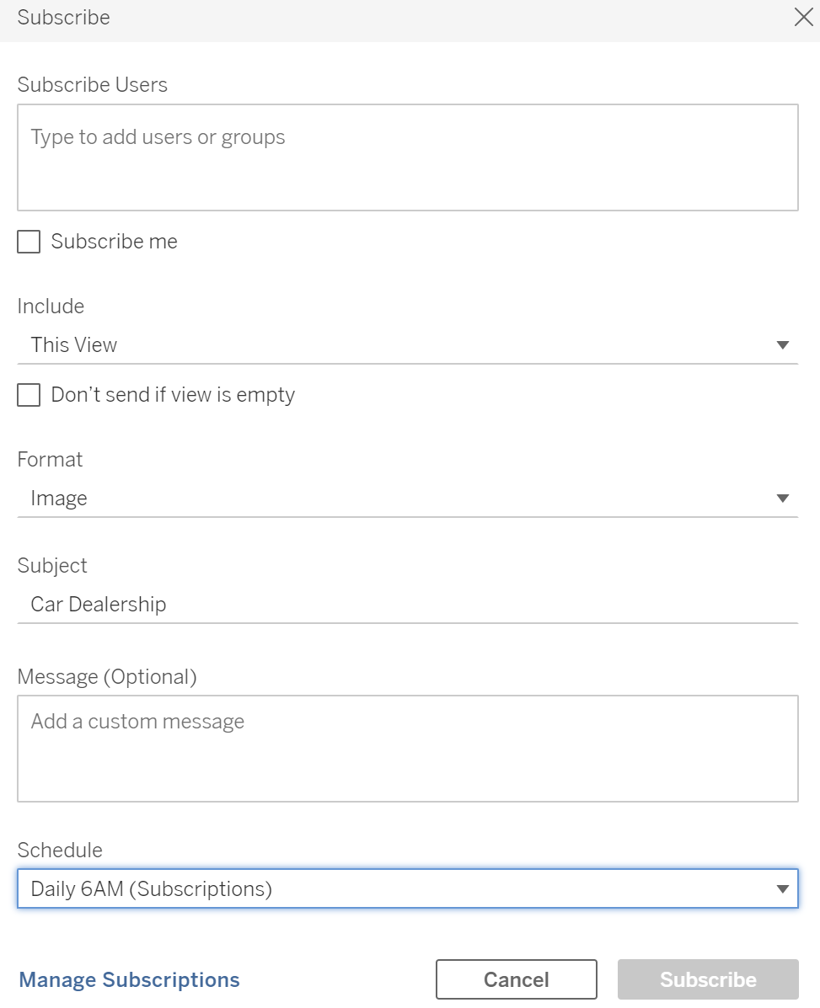Viewport: 820px width, 1008px height.
Task: Open the Manage Subscriptions link
Action: point(129,979)
